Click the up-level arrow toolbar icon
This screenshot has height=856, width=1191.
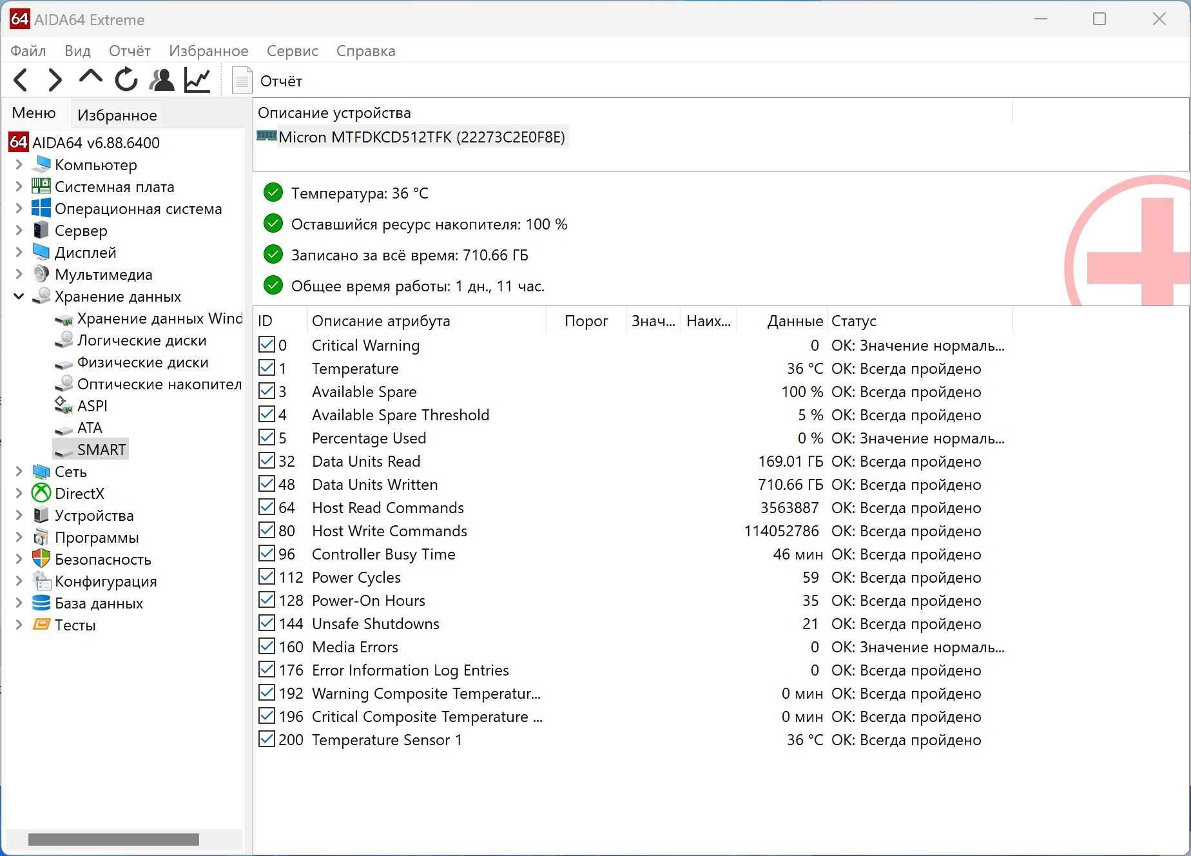[x=90, y=78]
